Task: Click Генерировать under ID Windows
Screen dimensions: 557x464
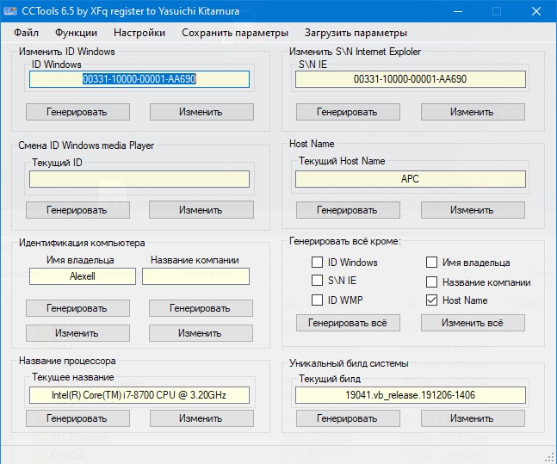Action: click(x=77, y=112)
